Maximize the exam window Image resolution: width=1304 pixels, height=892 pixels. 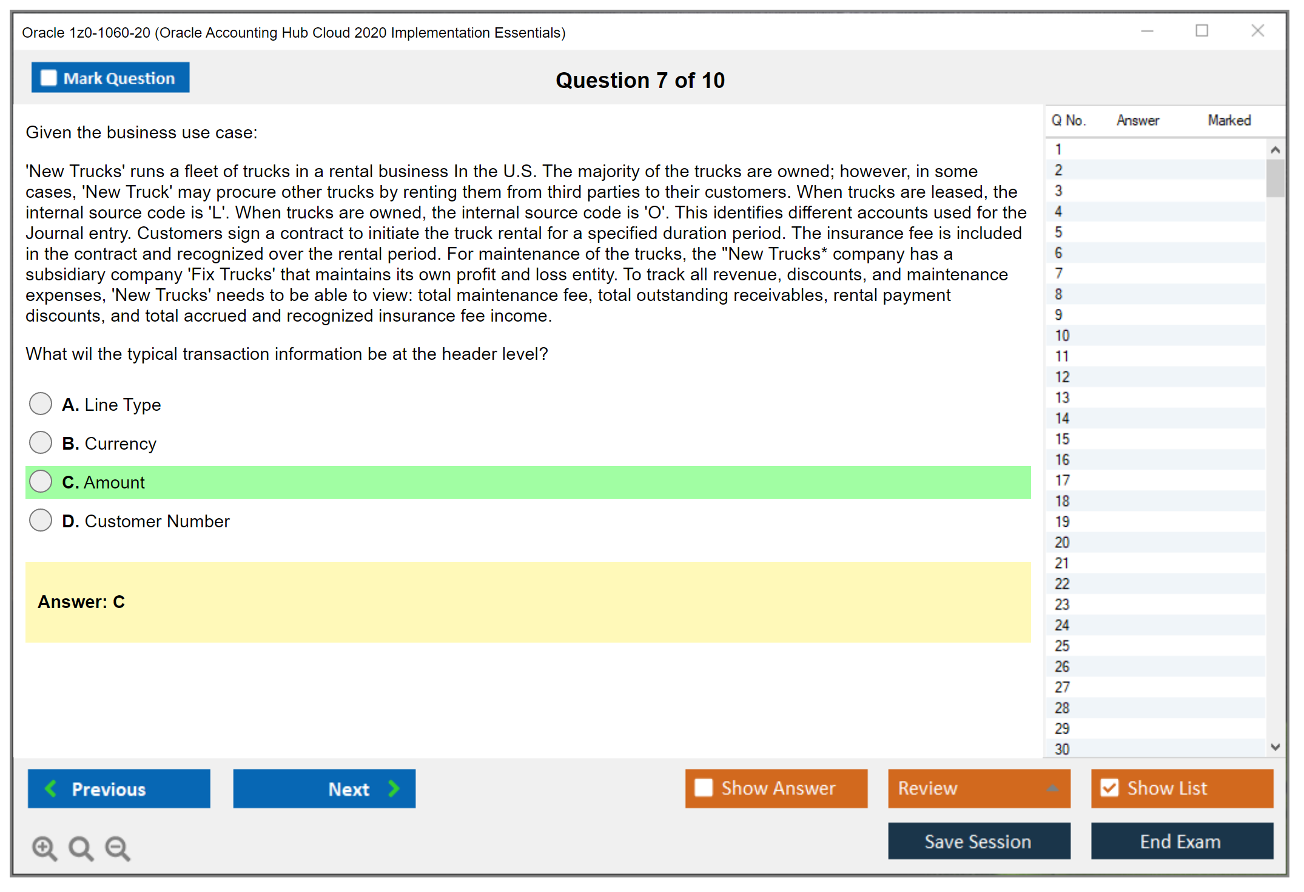click(x=1201, y=31)
